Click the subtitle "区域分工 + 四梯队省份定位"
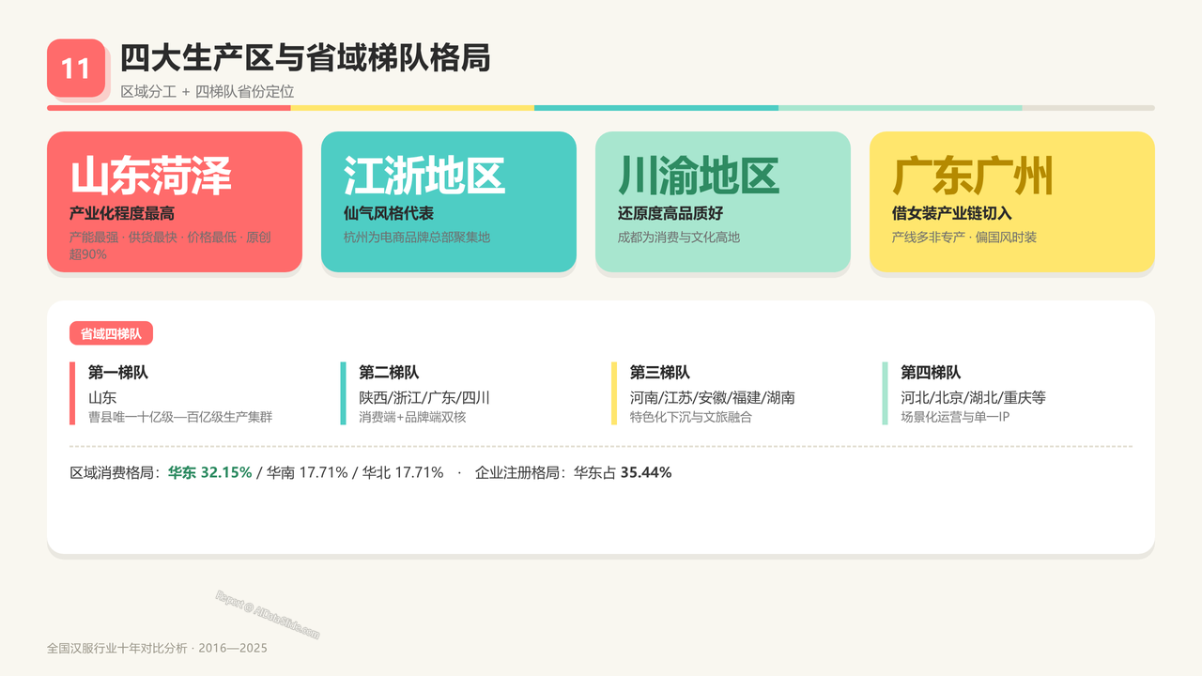 pos(208,92)
